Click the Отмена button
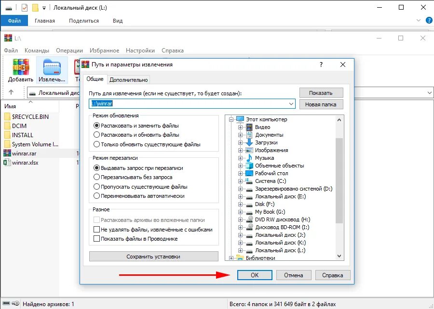This screenshot has width=434, height=309. (294, 275)
